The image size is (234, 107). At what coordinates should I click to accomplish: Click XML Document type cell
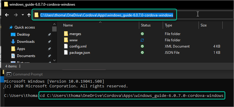pyautogui.click(x=177, y=46)
